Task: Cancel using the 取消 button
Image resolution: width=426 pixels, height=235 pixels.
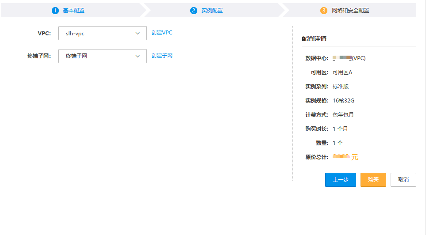Action: [403, 180]
